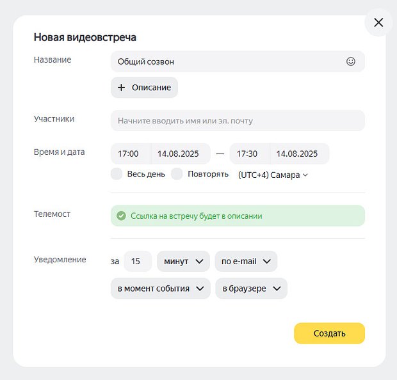Focus the participants name or email field

coord(238,121)
